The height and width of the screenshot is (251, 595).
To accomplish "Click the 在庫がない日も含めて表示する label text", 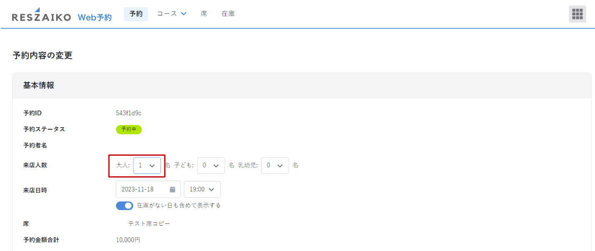I will pos(178,206).
